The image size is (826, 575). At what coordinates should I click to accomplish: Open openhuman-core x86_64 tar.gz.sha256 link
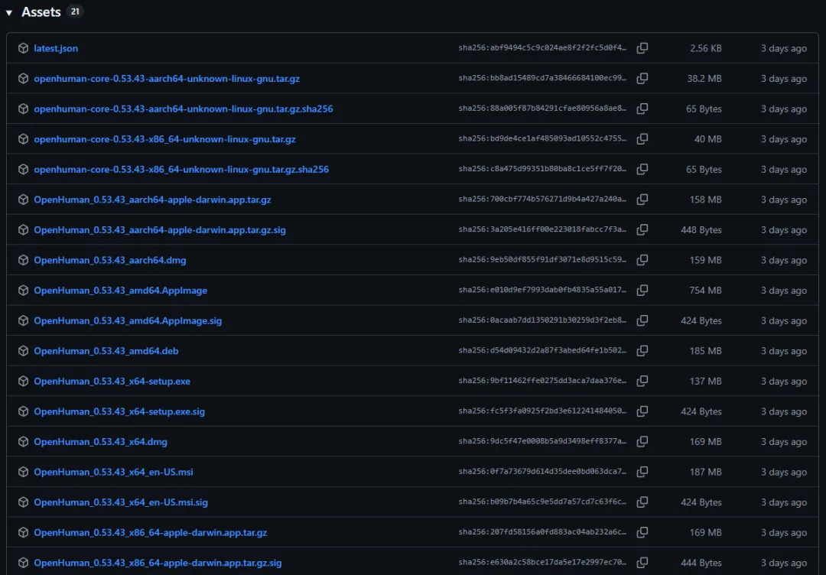[181, 170]
